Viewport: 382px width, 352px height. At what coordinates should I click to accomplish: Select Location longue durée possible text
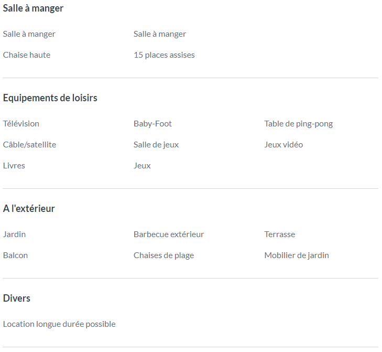59,324
